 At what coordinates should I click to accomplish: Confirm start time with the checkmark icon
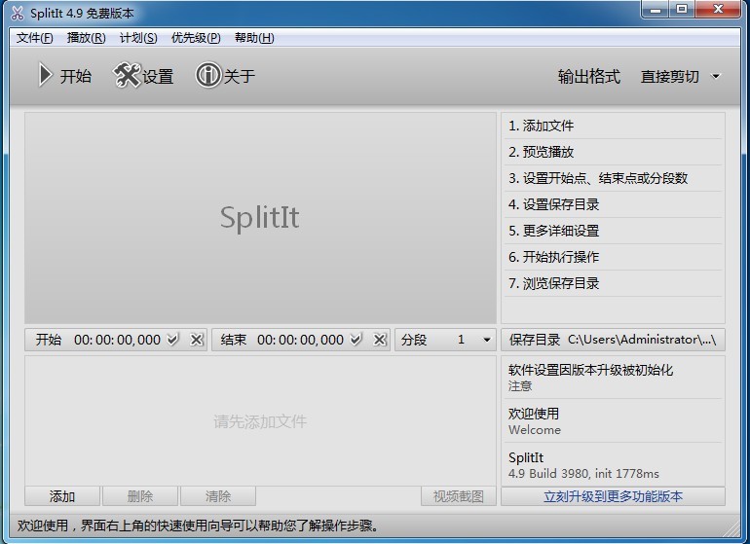pyautogui.click(x=173, y=340)
